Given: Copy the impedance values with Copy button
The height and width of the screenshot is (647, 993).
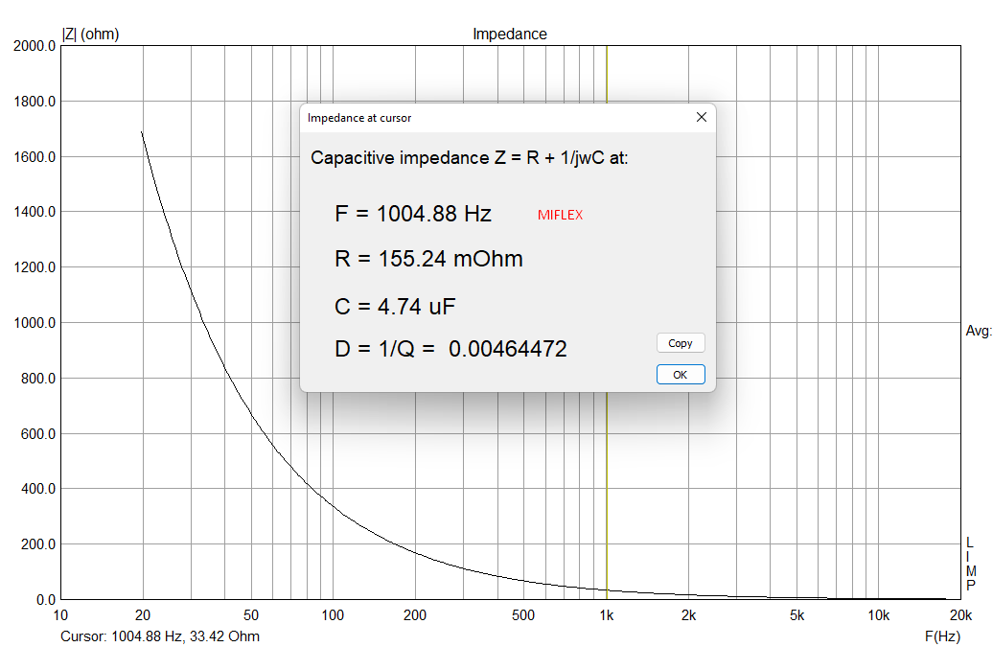Looking at the screenshot, I should [x=681, y=343].
